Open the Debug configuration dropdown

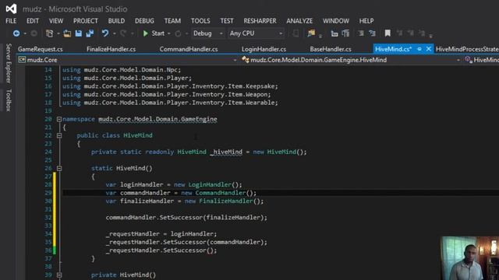(207, 33)
